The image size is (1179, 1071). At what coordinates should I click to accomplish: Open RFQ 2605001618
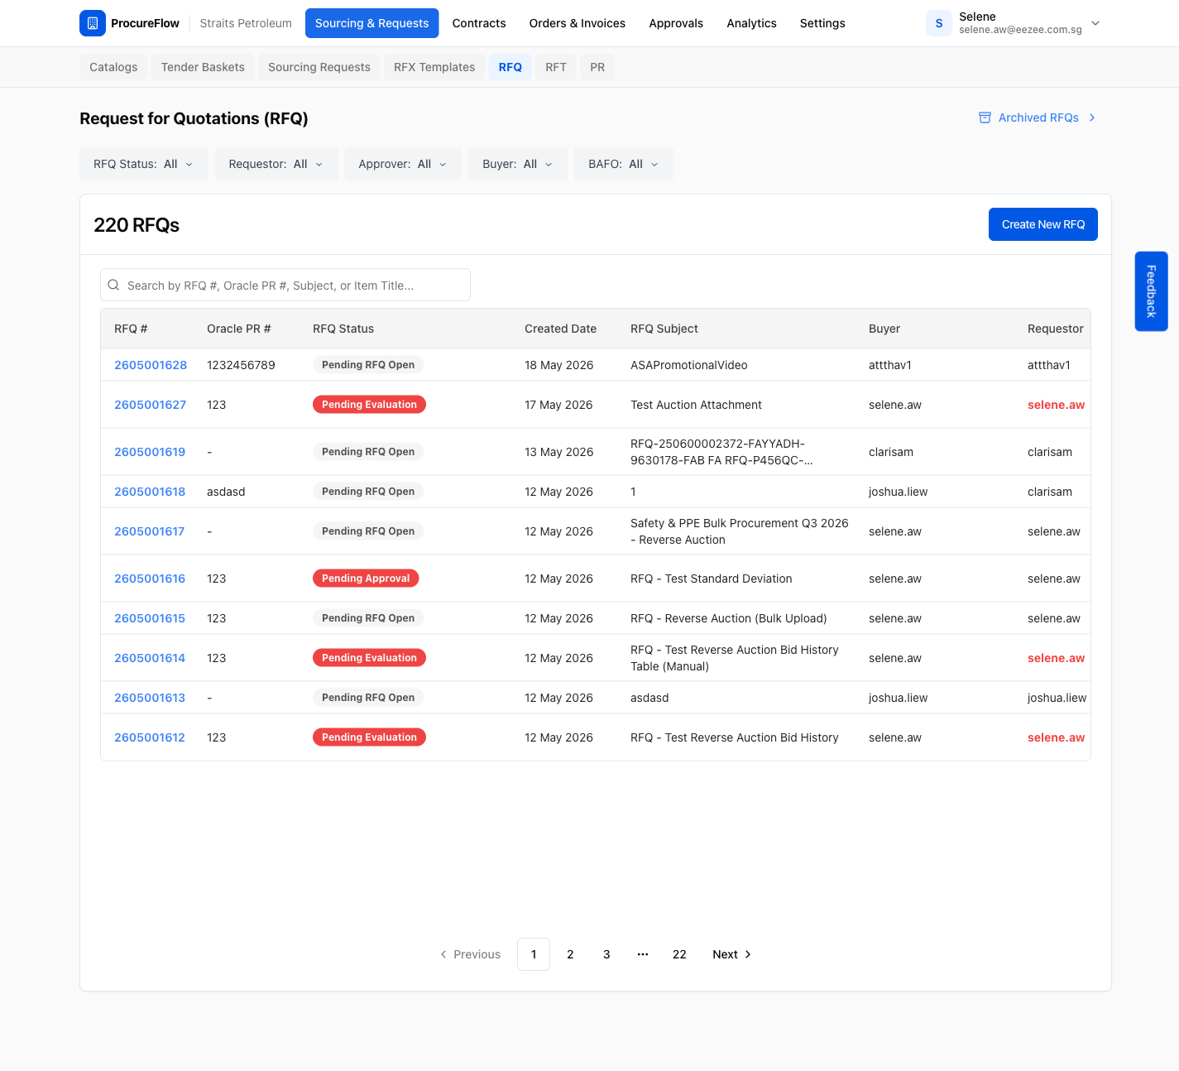(x=150, y=492)
